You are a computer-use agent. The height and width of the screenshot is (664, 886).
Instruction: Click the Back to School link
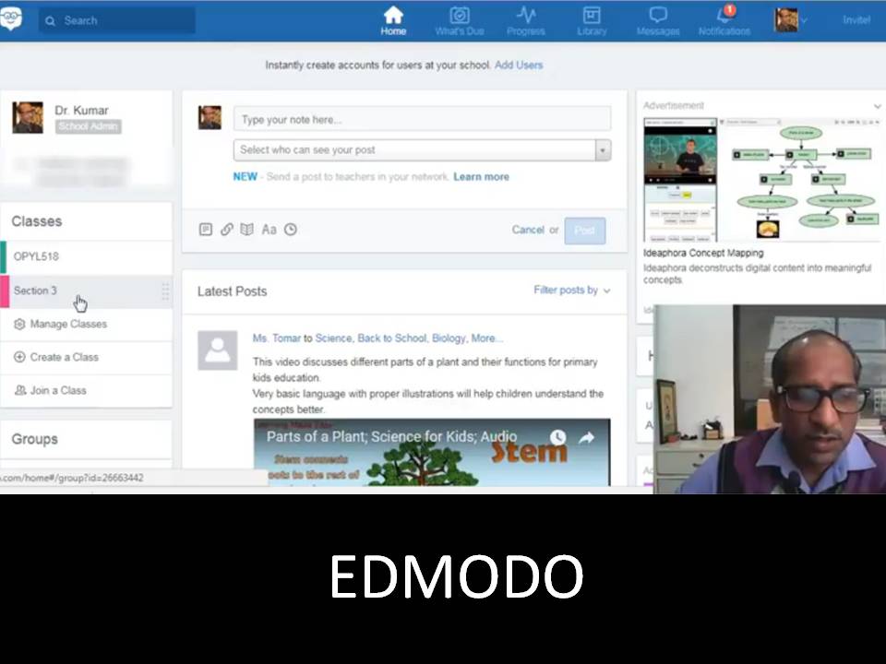[x=391, y=338]
